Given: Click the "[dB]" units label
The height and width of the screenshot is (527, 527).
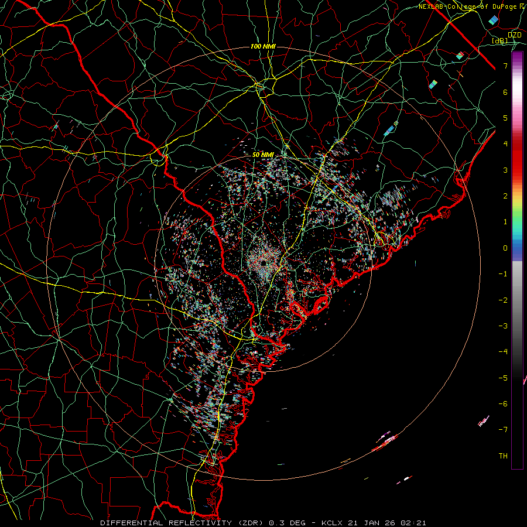Looking at the screenshot, I should (500, 40).
